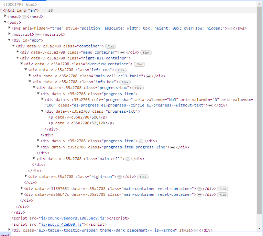Screen dimensions: 263x236
Task: Expand the collapsed main-cell div
Action: click(x=34, y=158)
